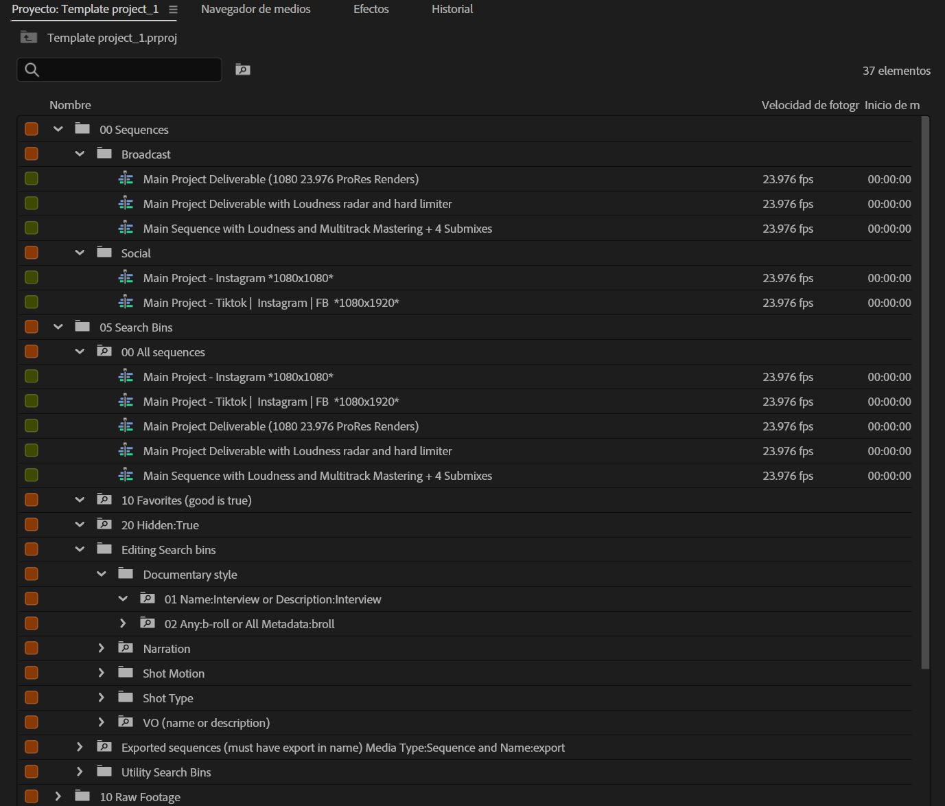Click the 05 Search Bins folder icon
This screenshot has width=945, height=806.
[82, 326]
